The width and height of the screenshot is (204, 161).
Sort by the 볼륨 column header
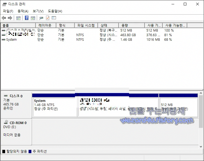[x=18, y=25]
